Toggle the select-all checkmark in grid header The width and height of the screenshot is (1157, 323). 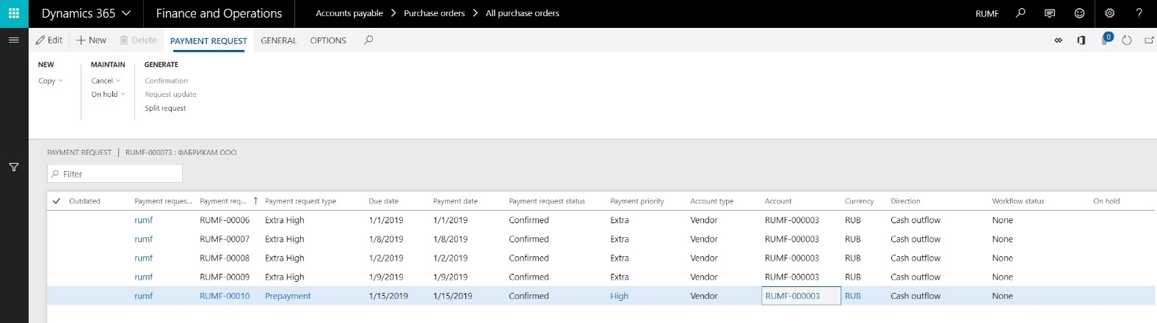coord(57,201)
